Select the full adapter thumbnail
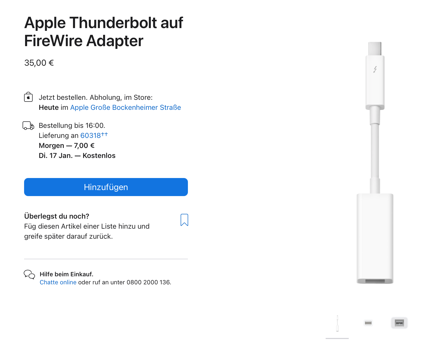This screenshot has width=430, height=345. [x=337, y=323]
